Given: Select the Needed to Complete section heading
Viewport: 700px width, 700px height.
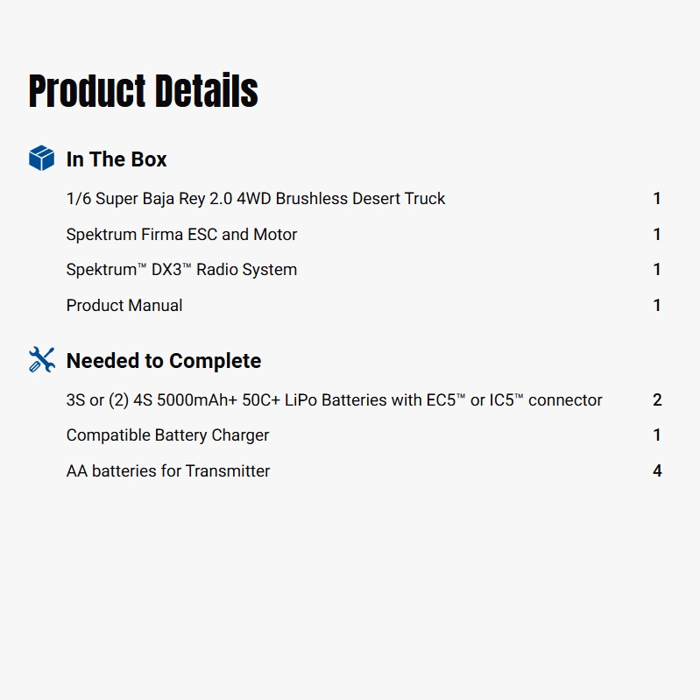Looking at the screenshot, I should 164,361.
